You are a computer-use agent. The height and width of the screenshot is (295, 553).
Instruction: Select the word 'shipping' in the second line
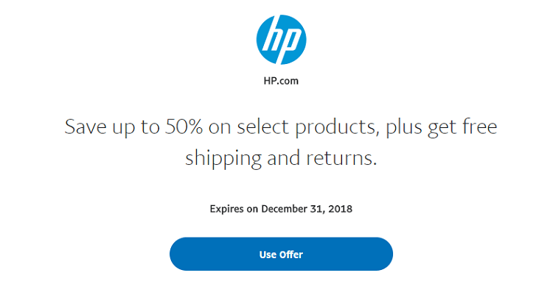pos(223,158)
